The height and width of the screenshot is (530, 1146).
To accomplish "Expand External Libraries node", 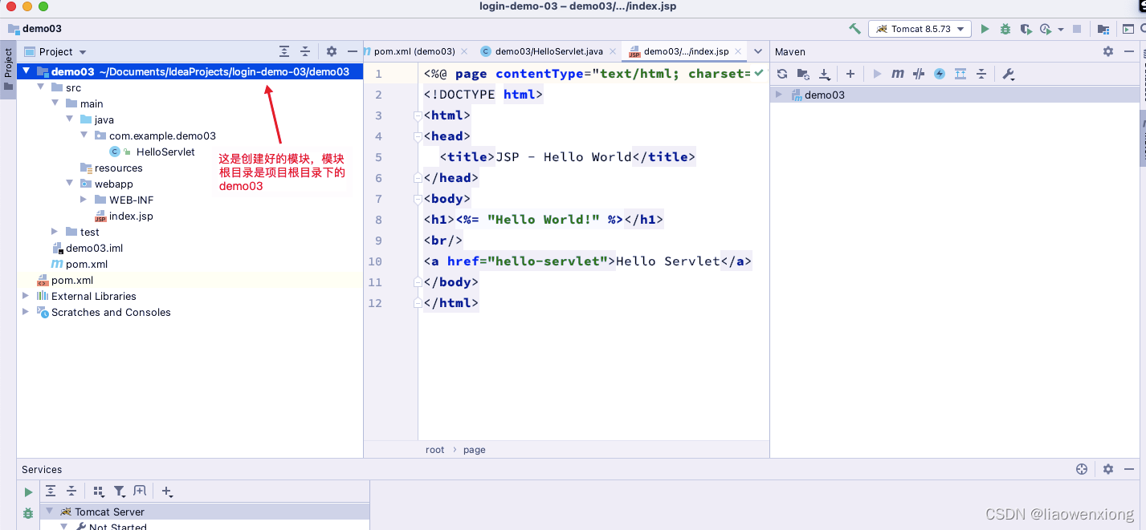I will pyautogui.click(x=26, y=296).
